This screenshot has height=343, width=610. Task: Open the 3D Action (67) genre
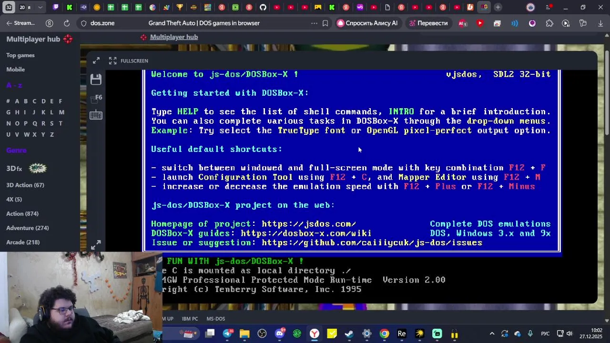[25, 185]
